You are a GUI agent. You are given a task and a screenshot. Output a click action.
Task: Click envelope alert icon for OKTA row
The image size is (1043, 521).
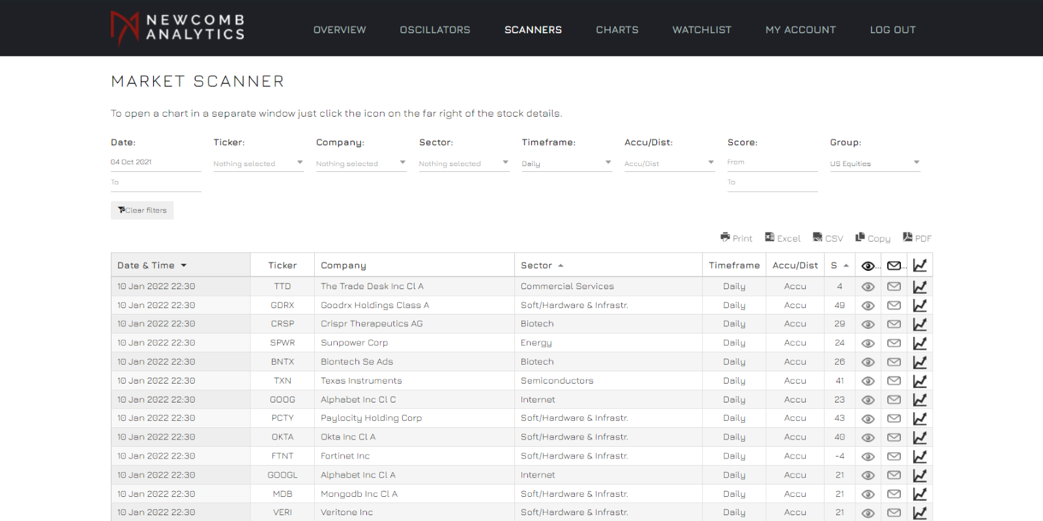tap(894, 438)
